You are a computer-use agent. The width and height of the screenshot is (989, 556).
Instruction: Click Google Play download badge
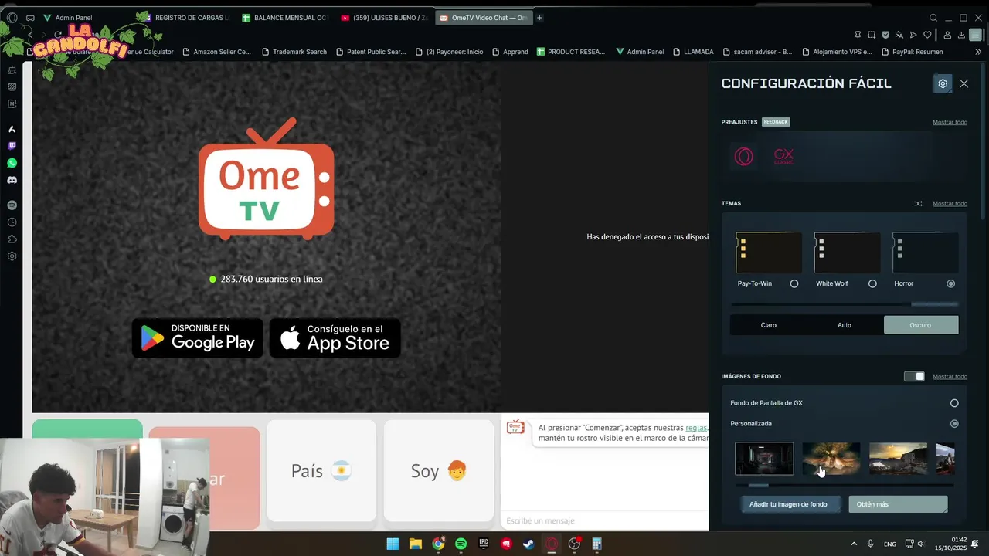pyautogui.click(x=198, y=338)
